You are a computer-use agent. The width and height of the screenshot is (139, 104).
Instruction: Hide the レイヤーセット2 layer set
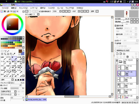pos(117,60)
